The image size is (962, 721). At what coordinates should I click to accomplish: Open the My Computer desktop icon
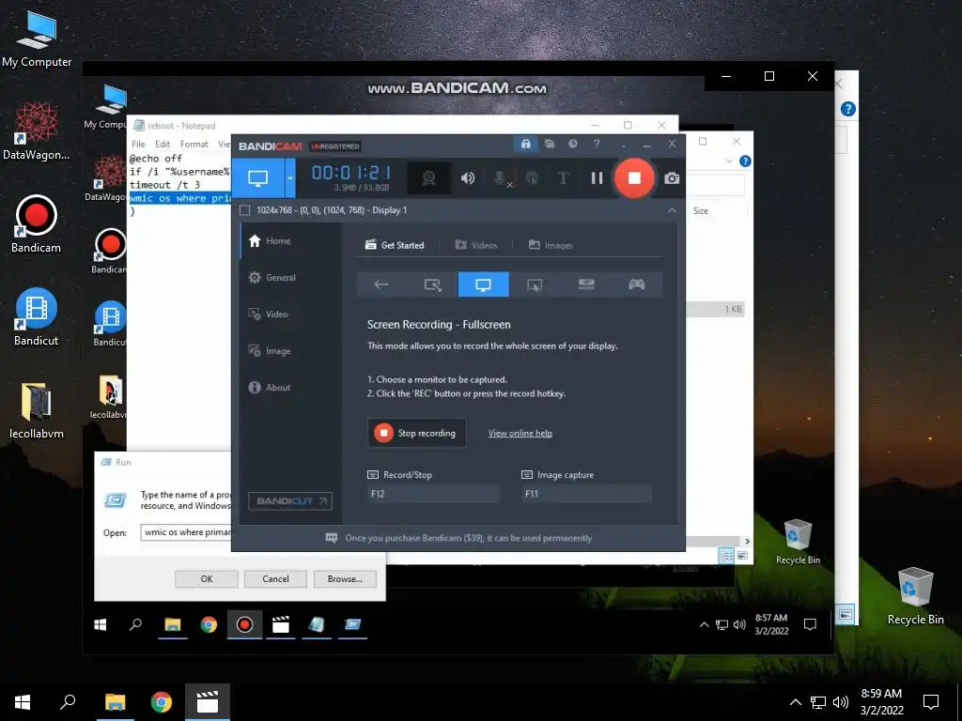click(37, 38)
